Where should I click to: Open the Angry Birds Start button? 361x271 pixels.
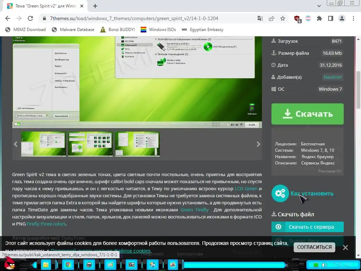(10, 264)
